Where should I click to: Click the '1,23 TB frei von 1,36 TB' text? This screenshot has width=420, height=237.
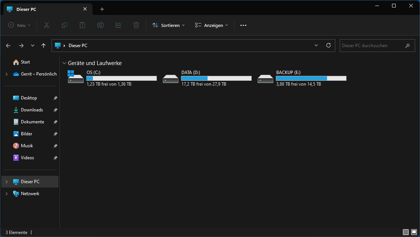click(109, 84)
